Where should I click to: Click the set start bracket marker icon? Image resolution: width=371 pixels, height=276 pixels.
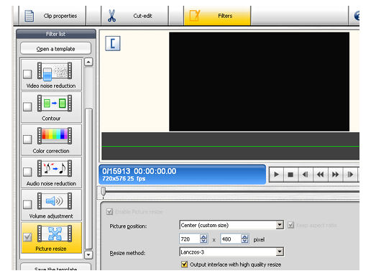(113, 43)
